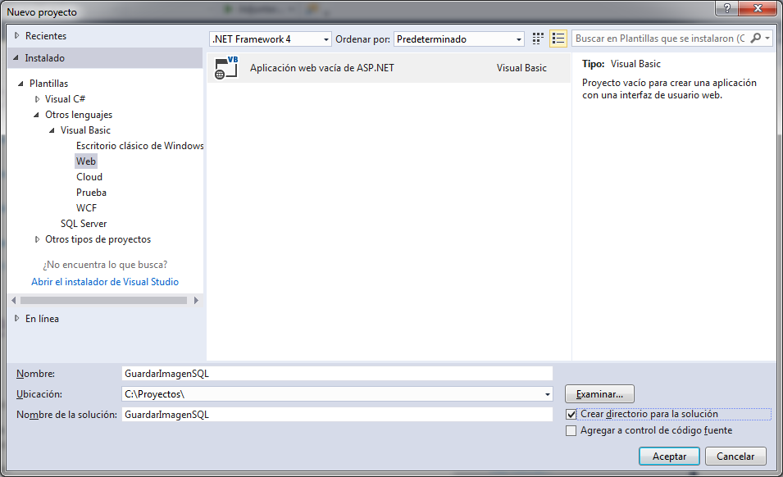Expand the Visual C# tree node
Screen dimensions: 783x477
coord(37,99)
